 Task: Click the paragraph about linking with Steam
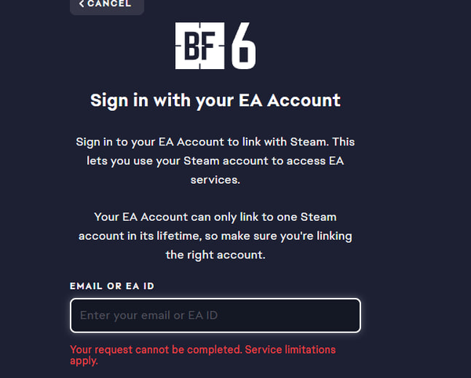point(215,161)
